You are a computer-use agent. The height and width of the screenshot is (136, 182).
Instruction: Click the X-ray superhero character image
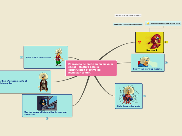pyautogui.click(x=148, y=62)
